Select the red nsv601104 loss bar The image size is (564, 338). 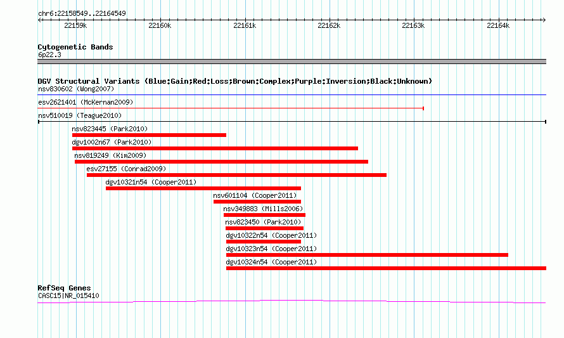[257, 202]
